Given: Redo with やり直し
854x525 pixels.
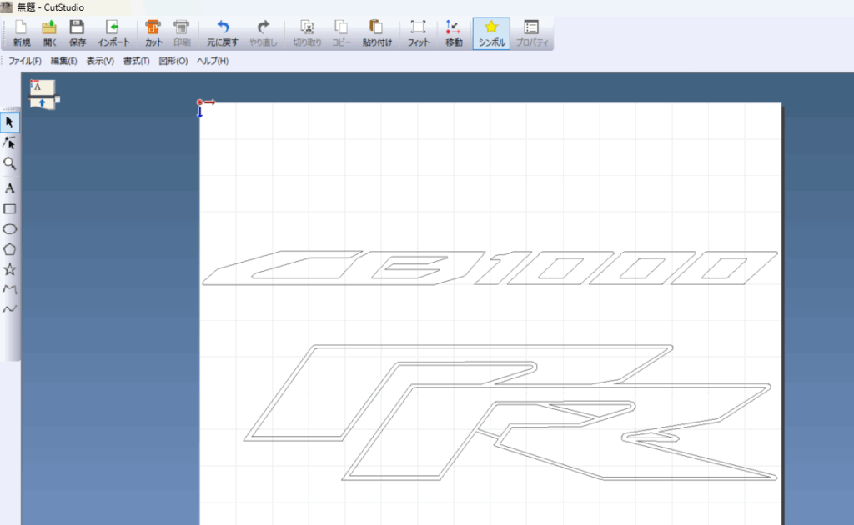Looking at the screenshot, I should click(263, 33).
